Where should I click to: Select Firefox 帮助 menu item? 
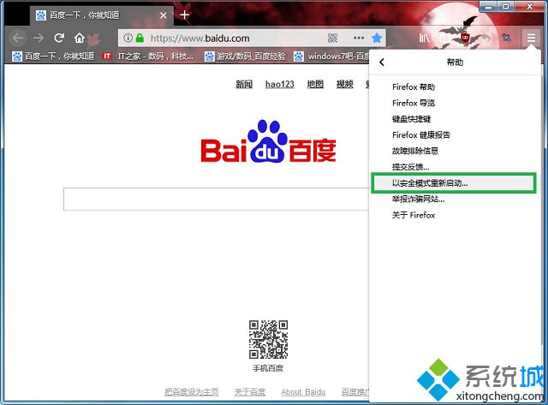[455, 87]
